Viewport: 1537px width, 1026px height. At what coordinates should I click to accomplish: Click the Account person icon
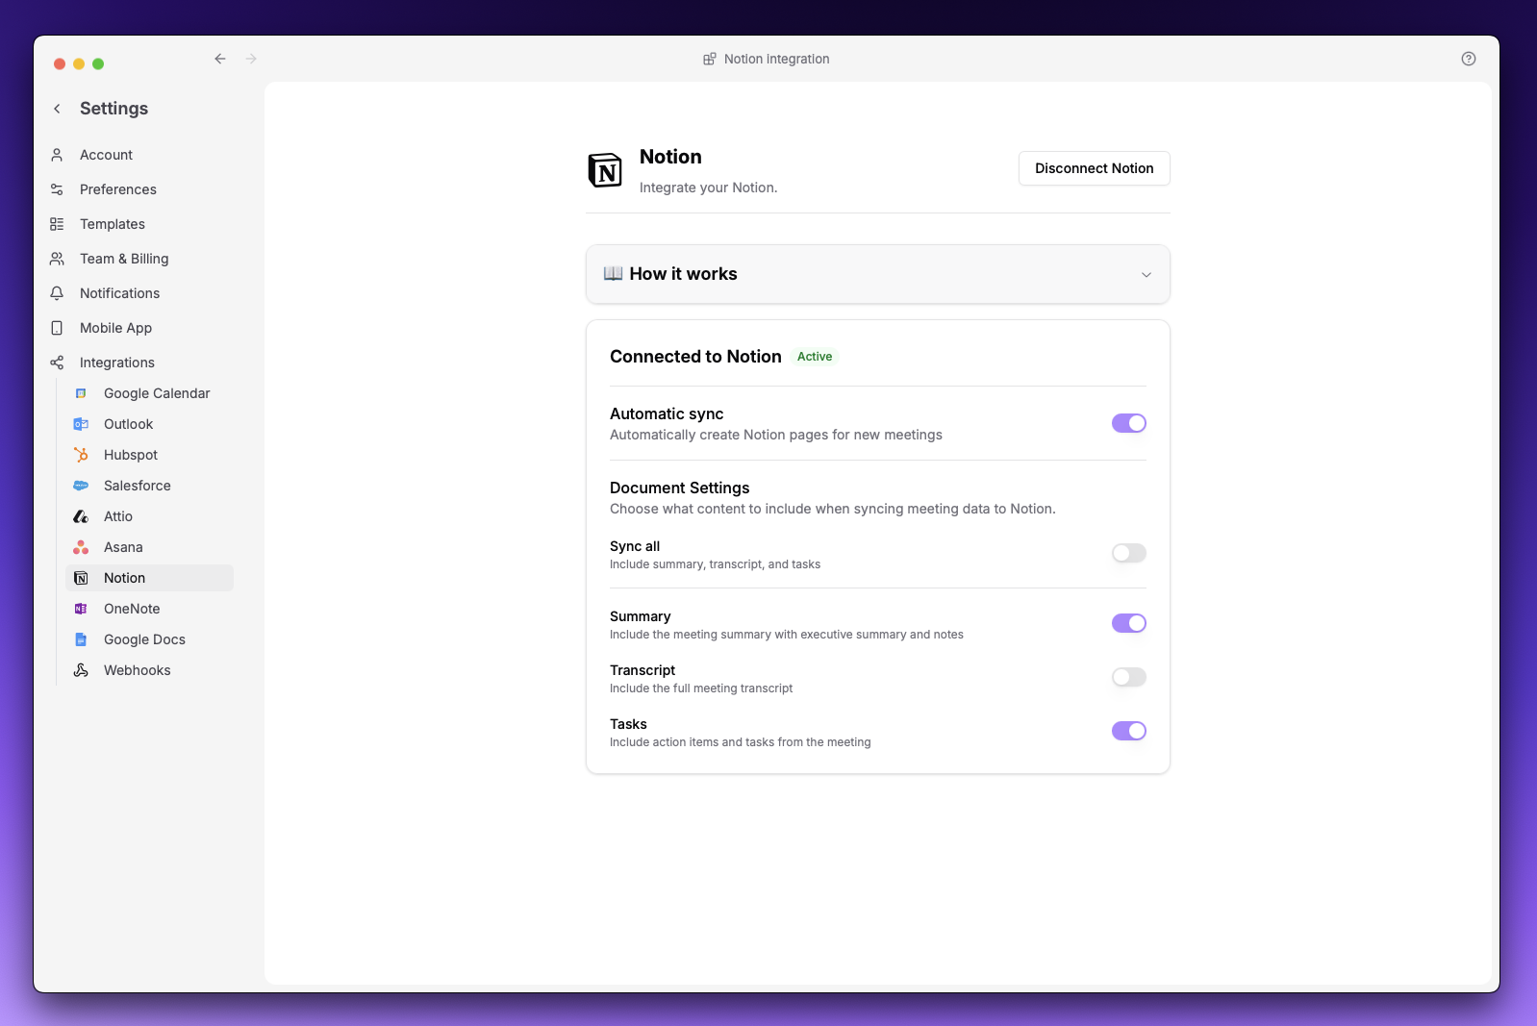point(57,155)
